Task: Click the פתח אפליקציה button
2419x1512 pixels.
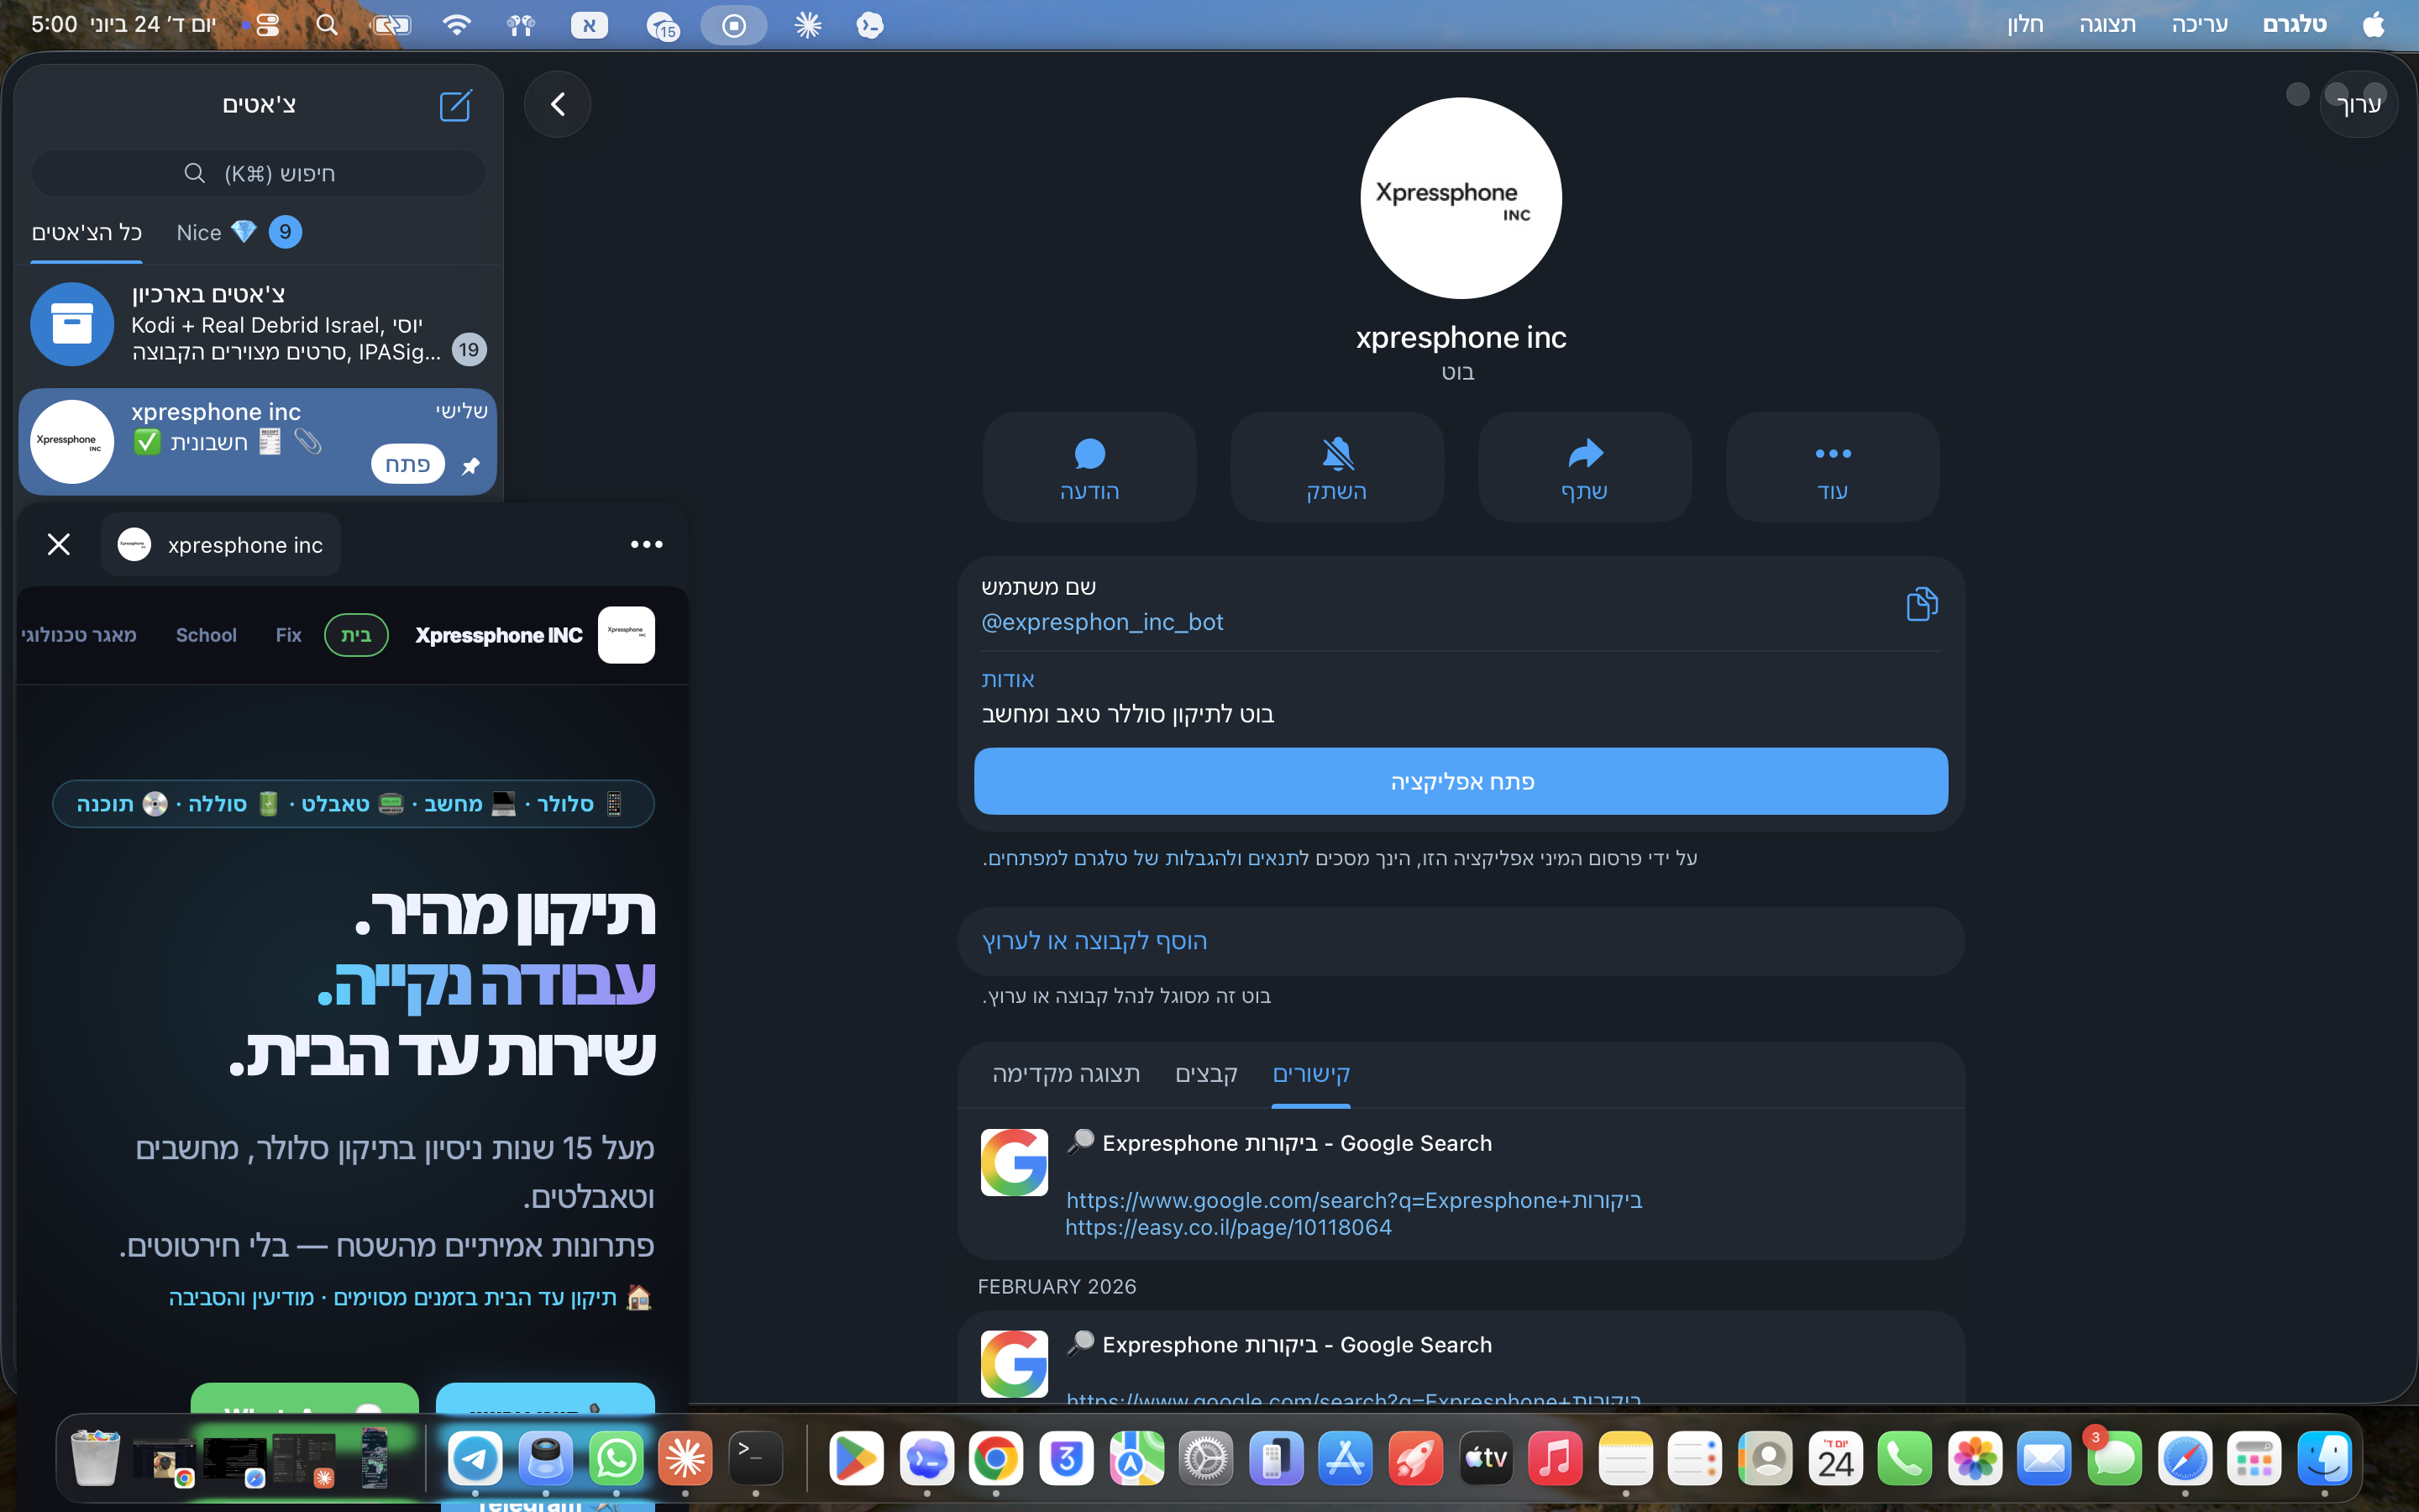Action: (1461, 781)
